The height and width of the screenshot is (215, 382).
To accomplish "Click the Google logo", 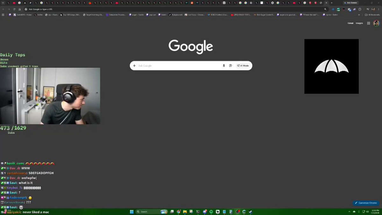I will [x=191, y=47].
